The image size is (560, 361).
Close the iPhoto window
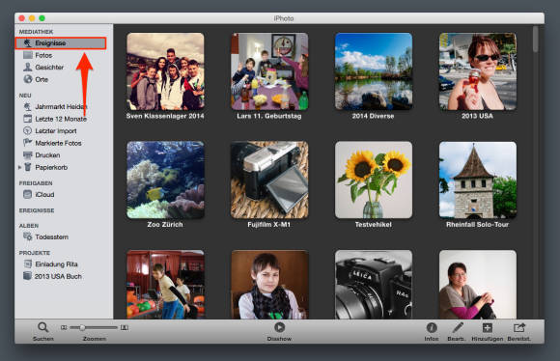coord(21,18)
